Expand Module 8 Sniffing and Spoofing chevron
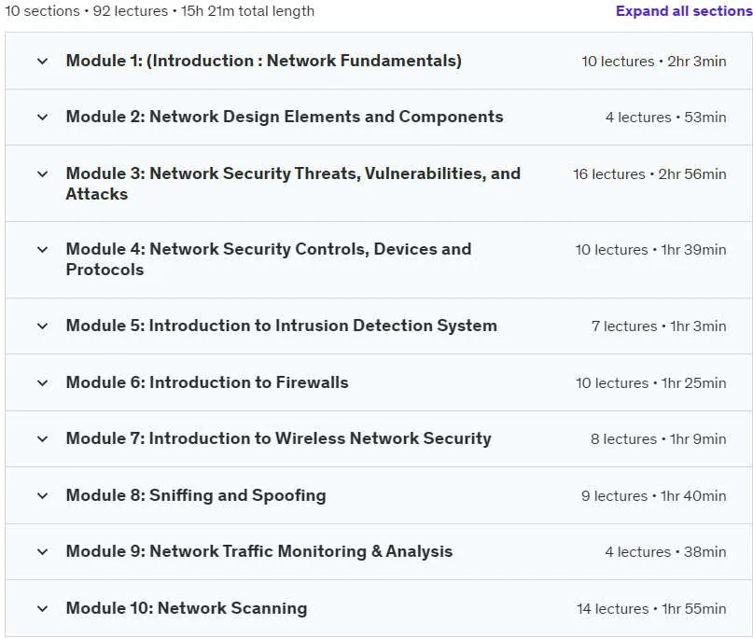The height and width of the screenshot is (638, 753). coord(42,496)
